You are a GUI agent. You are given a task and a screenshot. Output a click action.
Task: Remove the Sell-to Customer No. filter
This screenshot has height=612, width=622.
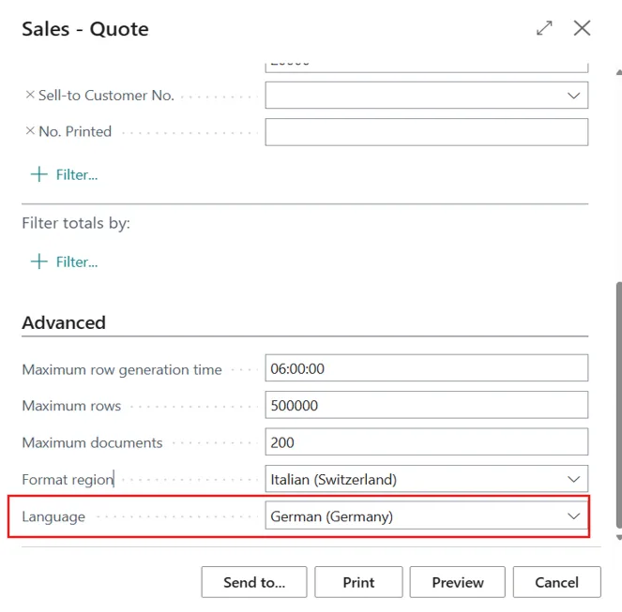(x=29, y=95)
